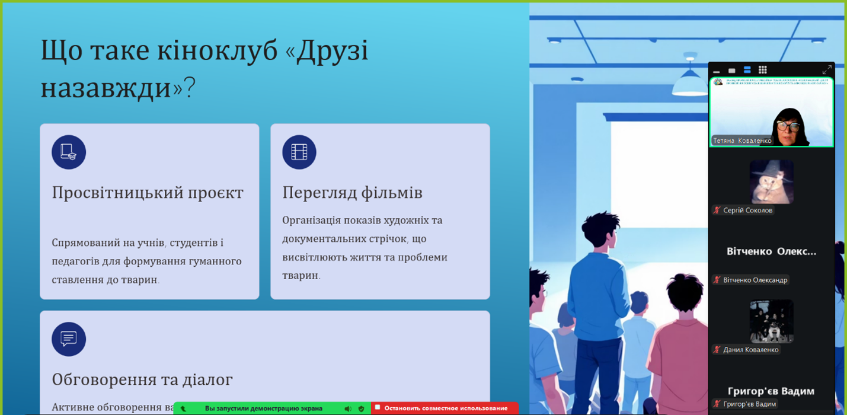Click the green screen sharing status label
The height and width of the screenshot is (415, 847).
[263, 408]
